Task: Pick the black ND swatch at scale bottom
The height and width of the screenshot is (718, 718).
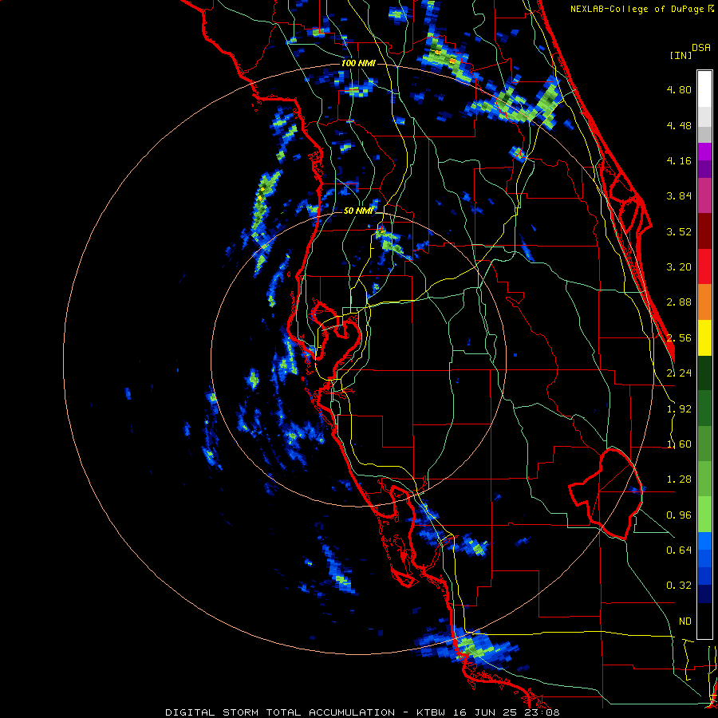Action: coord(704,621)
